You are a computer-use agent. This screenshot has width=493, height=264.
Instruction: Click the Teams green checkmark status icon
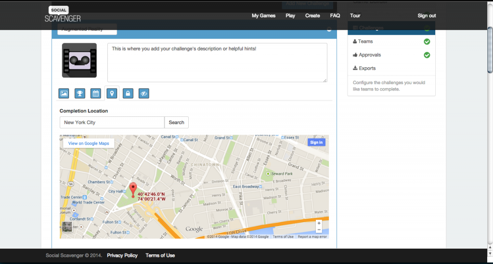(x=427, y=41)
